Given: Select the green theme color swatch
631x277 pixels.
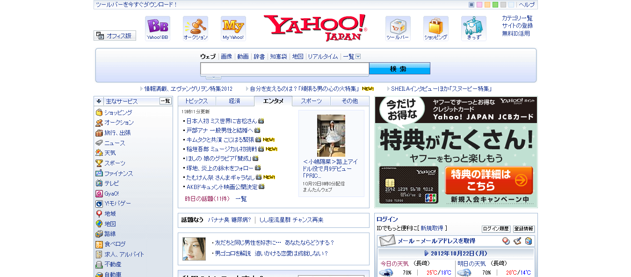Looking at the screenshot, I should [495, 5].
